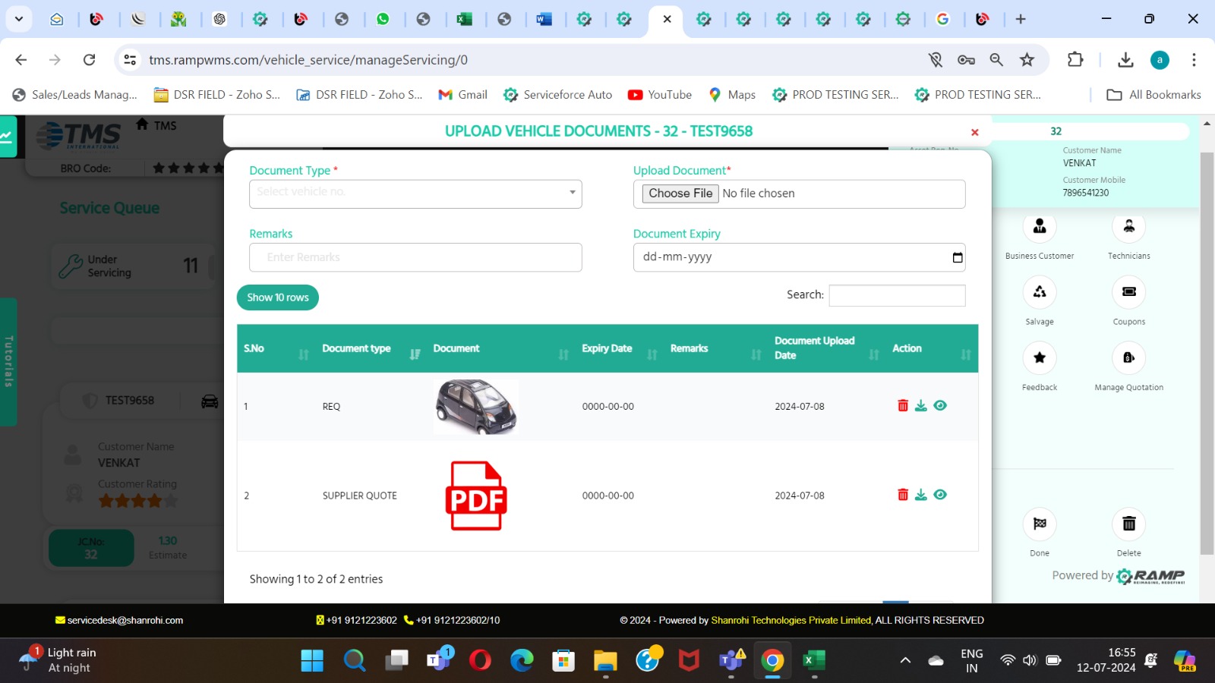The image size is (1215, 683).
Task: Open the Document Expiry date picker
Action: tap(956, 257)
